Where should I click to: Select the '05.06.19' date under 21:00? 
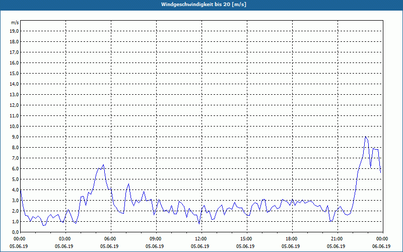point(336,246)
